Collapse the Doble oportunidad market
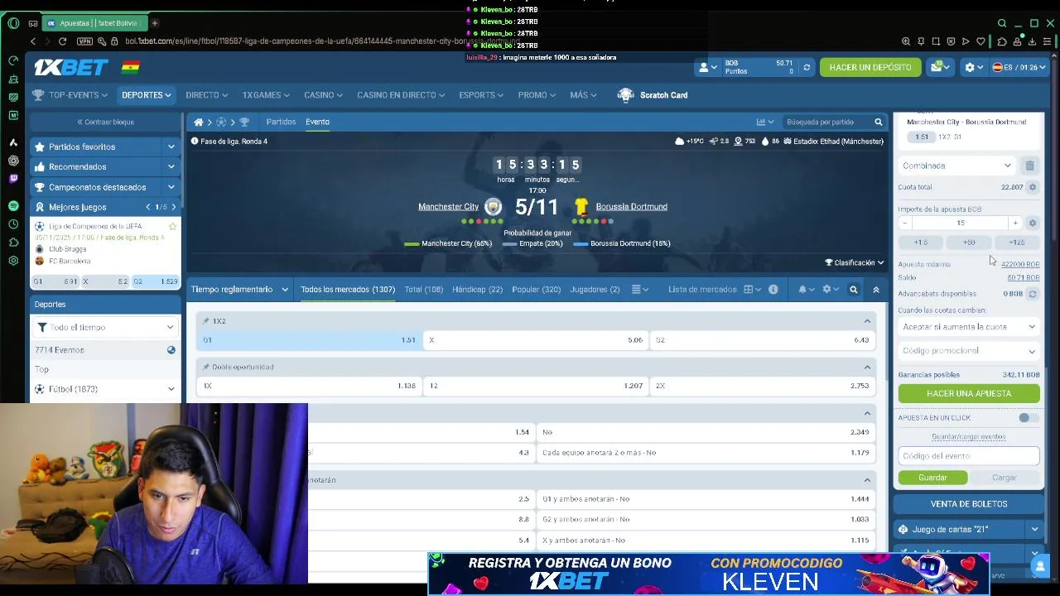 867,367
